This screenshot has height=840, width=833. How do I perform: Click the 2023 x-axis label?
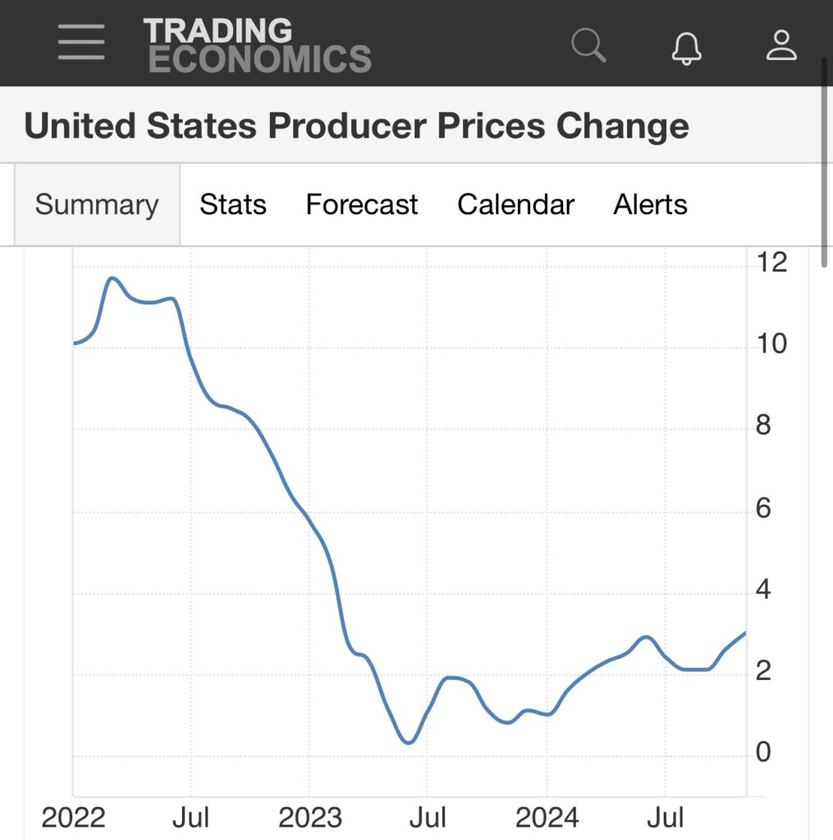pos(309,817)
